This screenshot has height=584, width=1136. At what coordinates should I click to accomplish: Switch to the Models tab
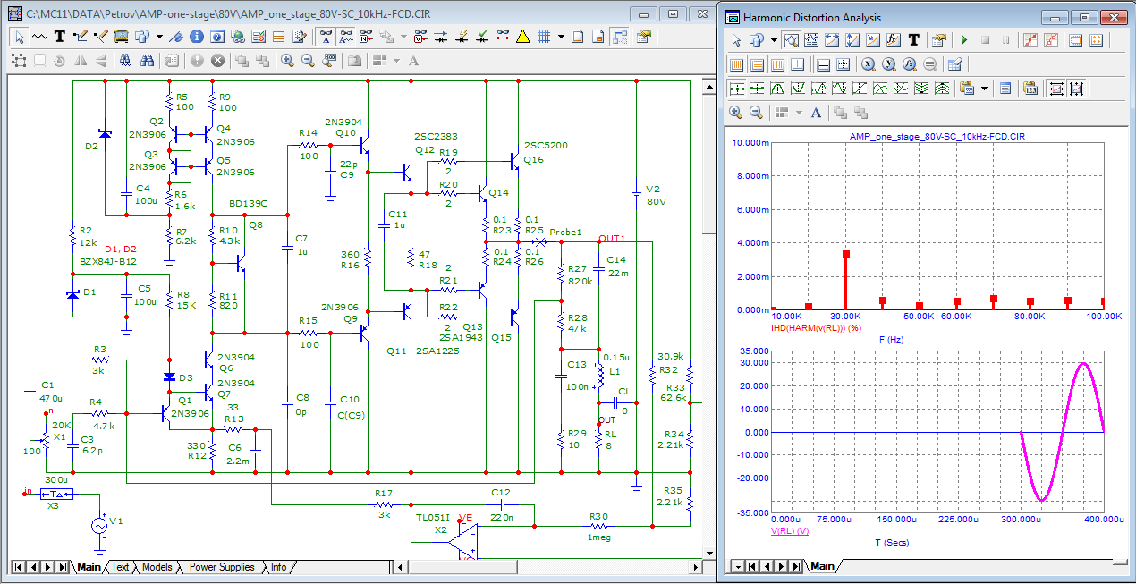click(157, 567)
